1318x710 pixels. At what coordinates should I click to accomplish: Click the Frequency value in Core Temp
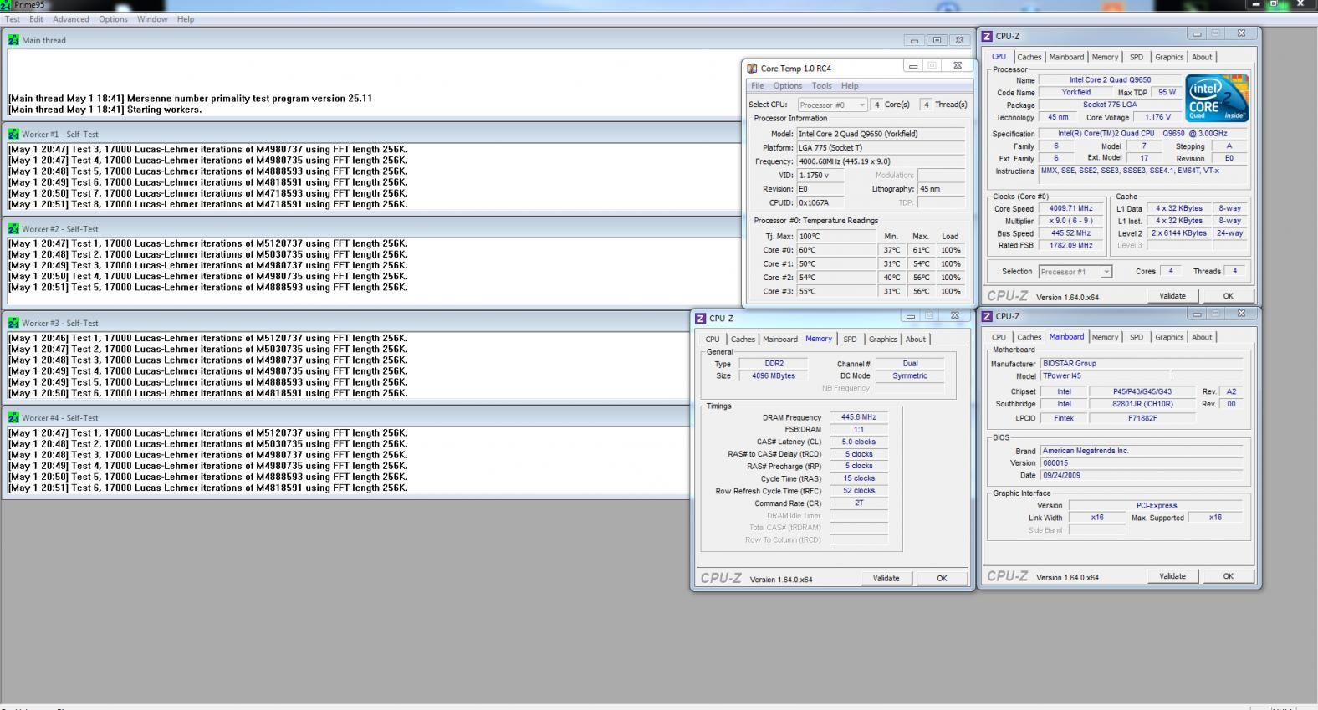click(881, 161)
